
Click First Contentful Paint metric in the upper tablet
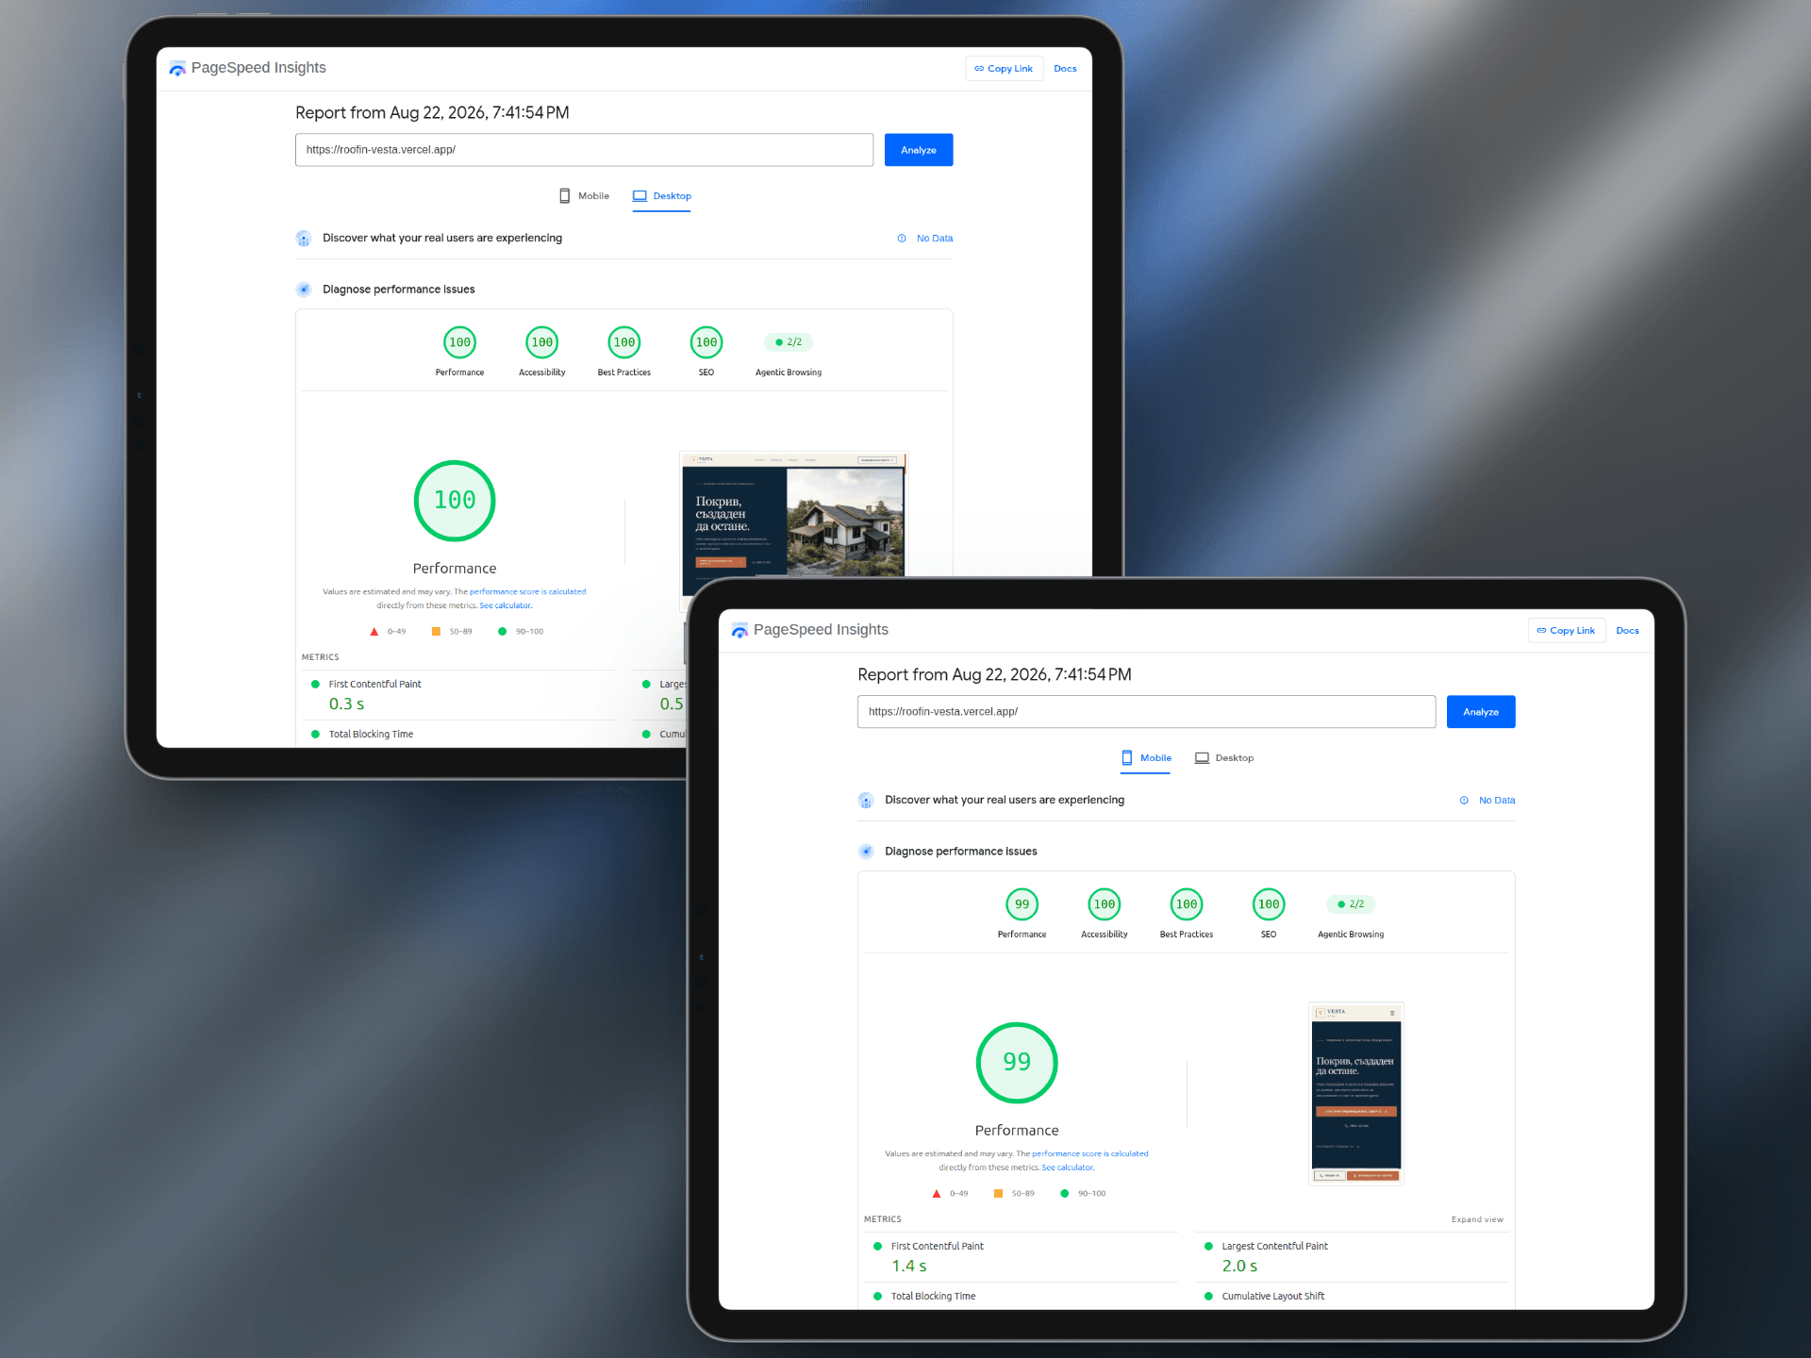pyautogui.click(x=374, y=685)
